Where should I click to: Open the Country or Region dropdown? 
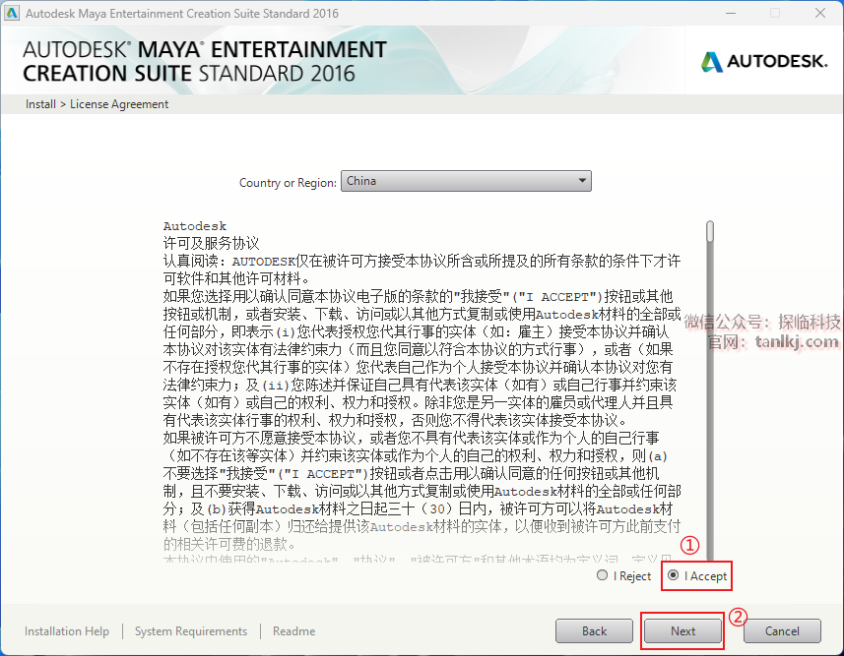[466, 181]
